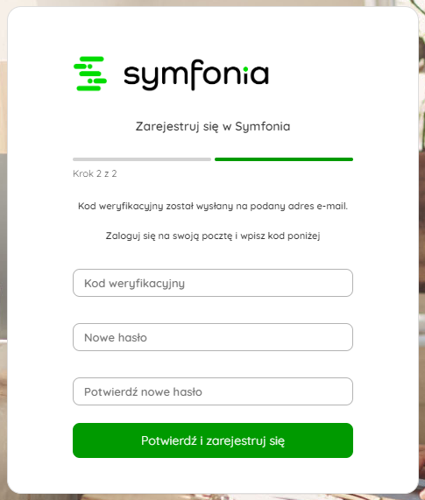Click the green step two progress bar
Viewport: 425px width, 500px height.
pos(284,159)
